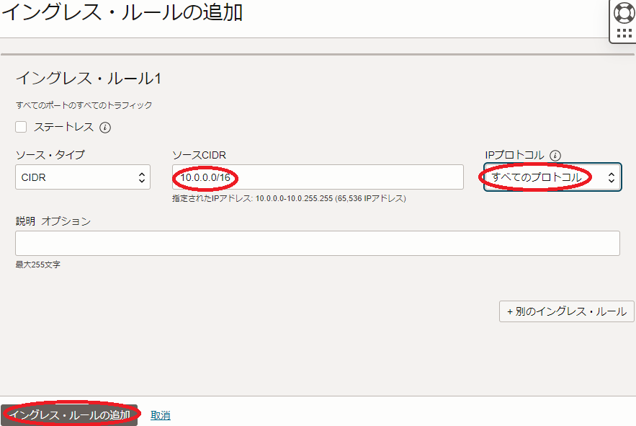This screenshot has width=636, height=426.
Task: Click the grid dots icon under the lifebuoy
Action: click(624, 33)
